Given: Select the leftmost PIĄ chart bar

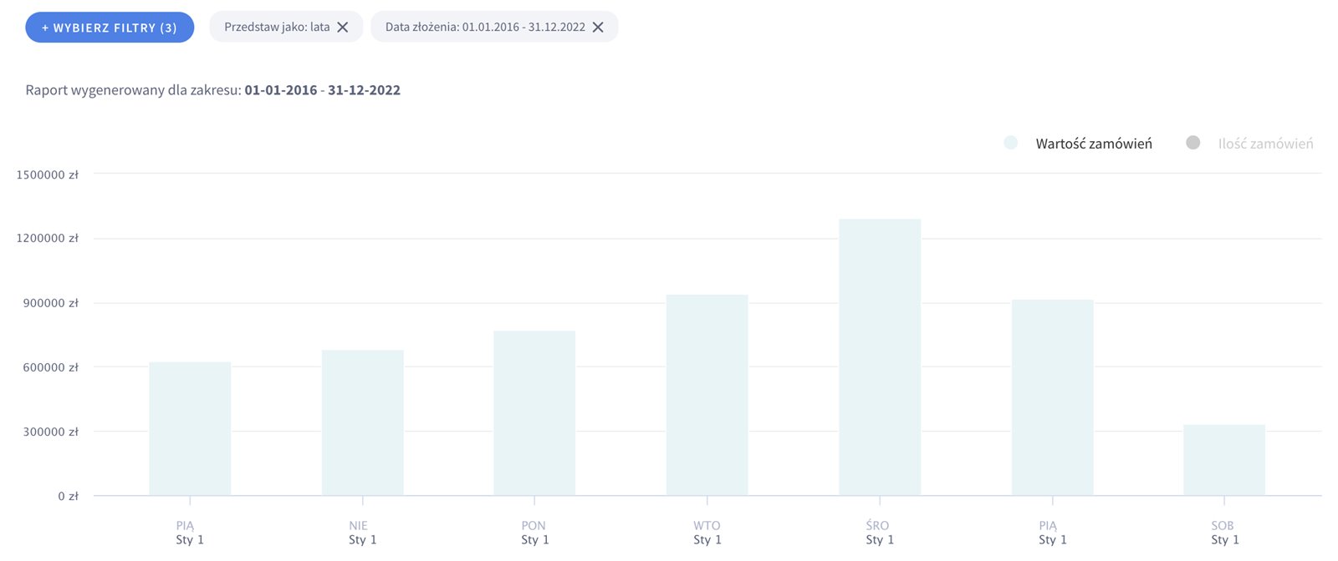Looking at the screenshot, I should [190, 429].
